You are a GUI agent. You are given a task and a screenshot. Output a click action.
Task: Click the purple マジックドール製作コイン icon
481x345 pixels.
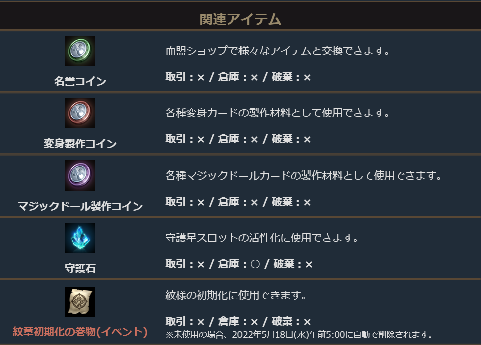coord(80,176)
